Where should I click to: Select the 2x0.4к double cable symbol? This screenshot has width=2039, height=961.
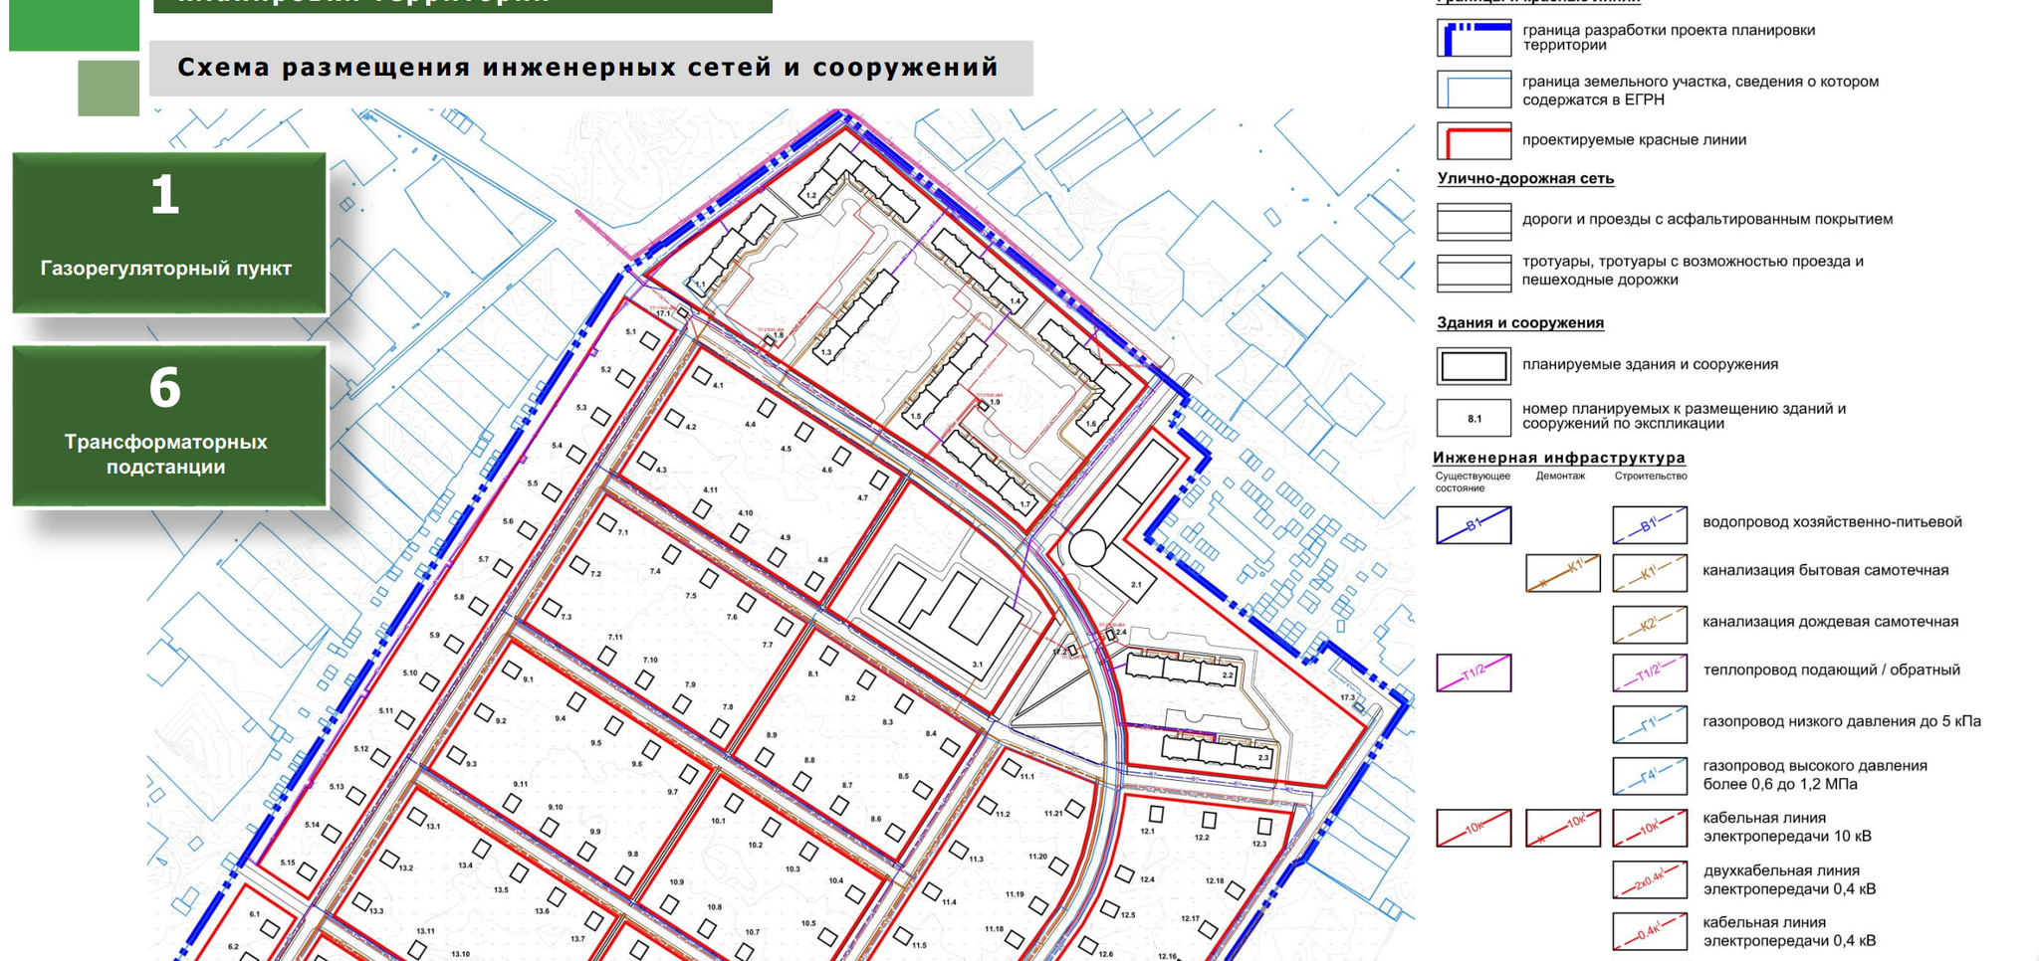pyautogui.click(x=1650, y=879)
